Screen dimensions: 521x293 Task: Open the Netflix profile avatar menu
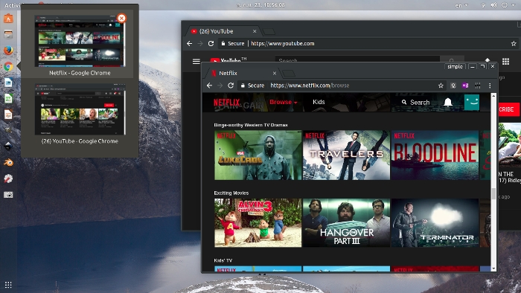pyautogui.click(x=472, y=102)
